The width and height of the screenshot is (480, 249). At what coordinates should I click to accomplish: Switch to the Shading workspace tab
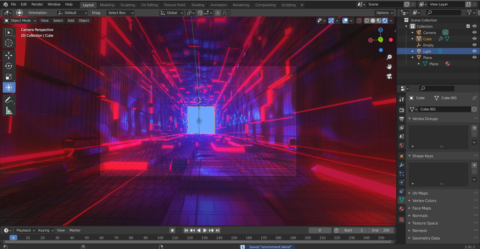coord(198,5)
